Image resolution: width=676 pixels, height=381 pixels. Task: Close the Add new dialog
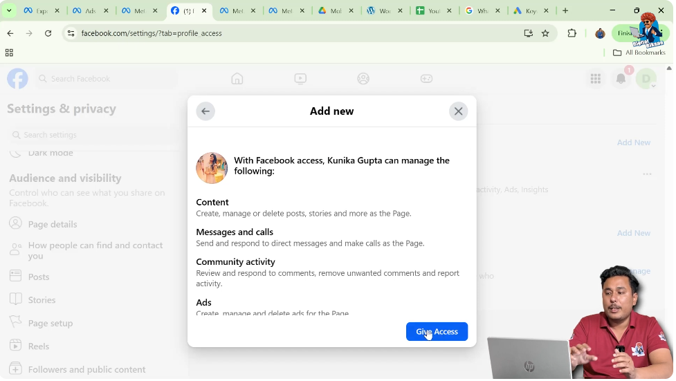click(x=459, y=111)
